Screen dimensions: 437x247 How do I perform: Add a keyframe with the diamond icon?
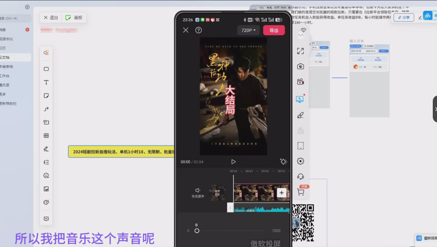point(283,162)
